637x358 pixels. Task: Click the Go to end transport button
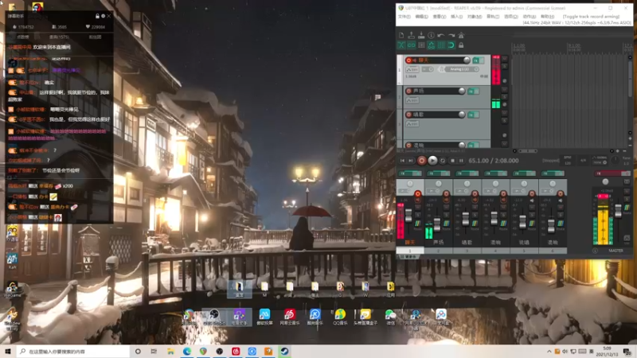(411, 161)
